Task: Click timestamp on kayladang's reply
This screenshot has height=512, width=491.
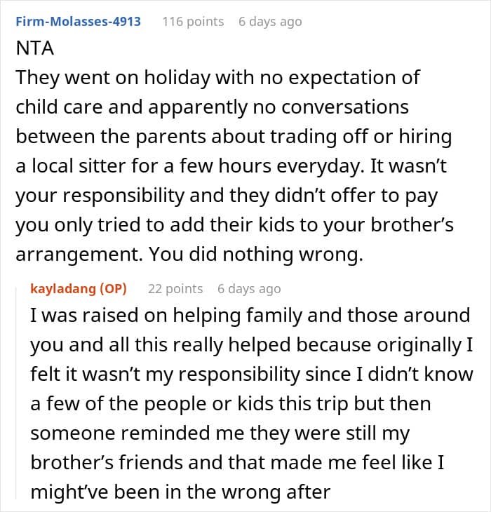Action: click(249, 288)
